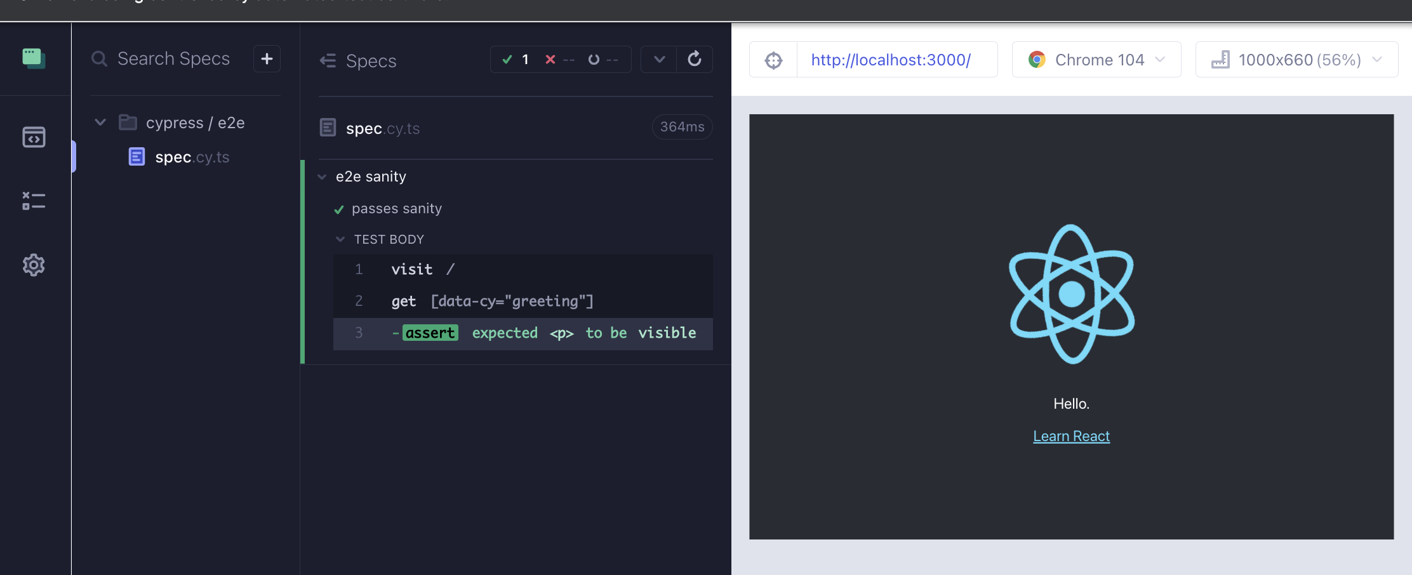
Task: Select the get [data-cy="greeting"] command
Action: [523, 301]
